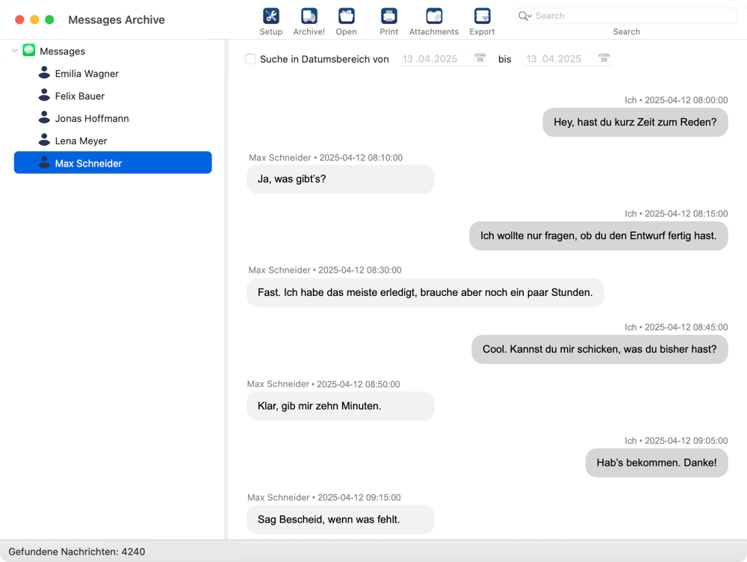747x562 pixels.
Task: Click Felix Bauer's person icon
Action: [x=44, y=95]
